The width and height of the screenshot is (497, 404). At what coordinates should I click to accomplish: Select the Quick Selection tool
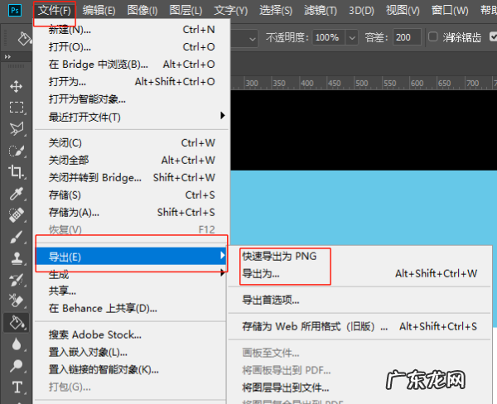coord(17,151)
